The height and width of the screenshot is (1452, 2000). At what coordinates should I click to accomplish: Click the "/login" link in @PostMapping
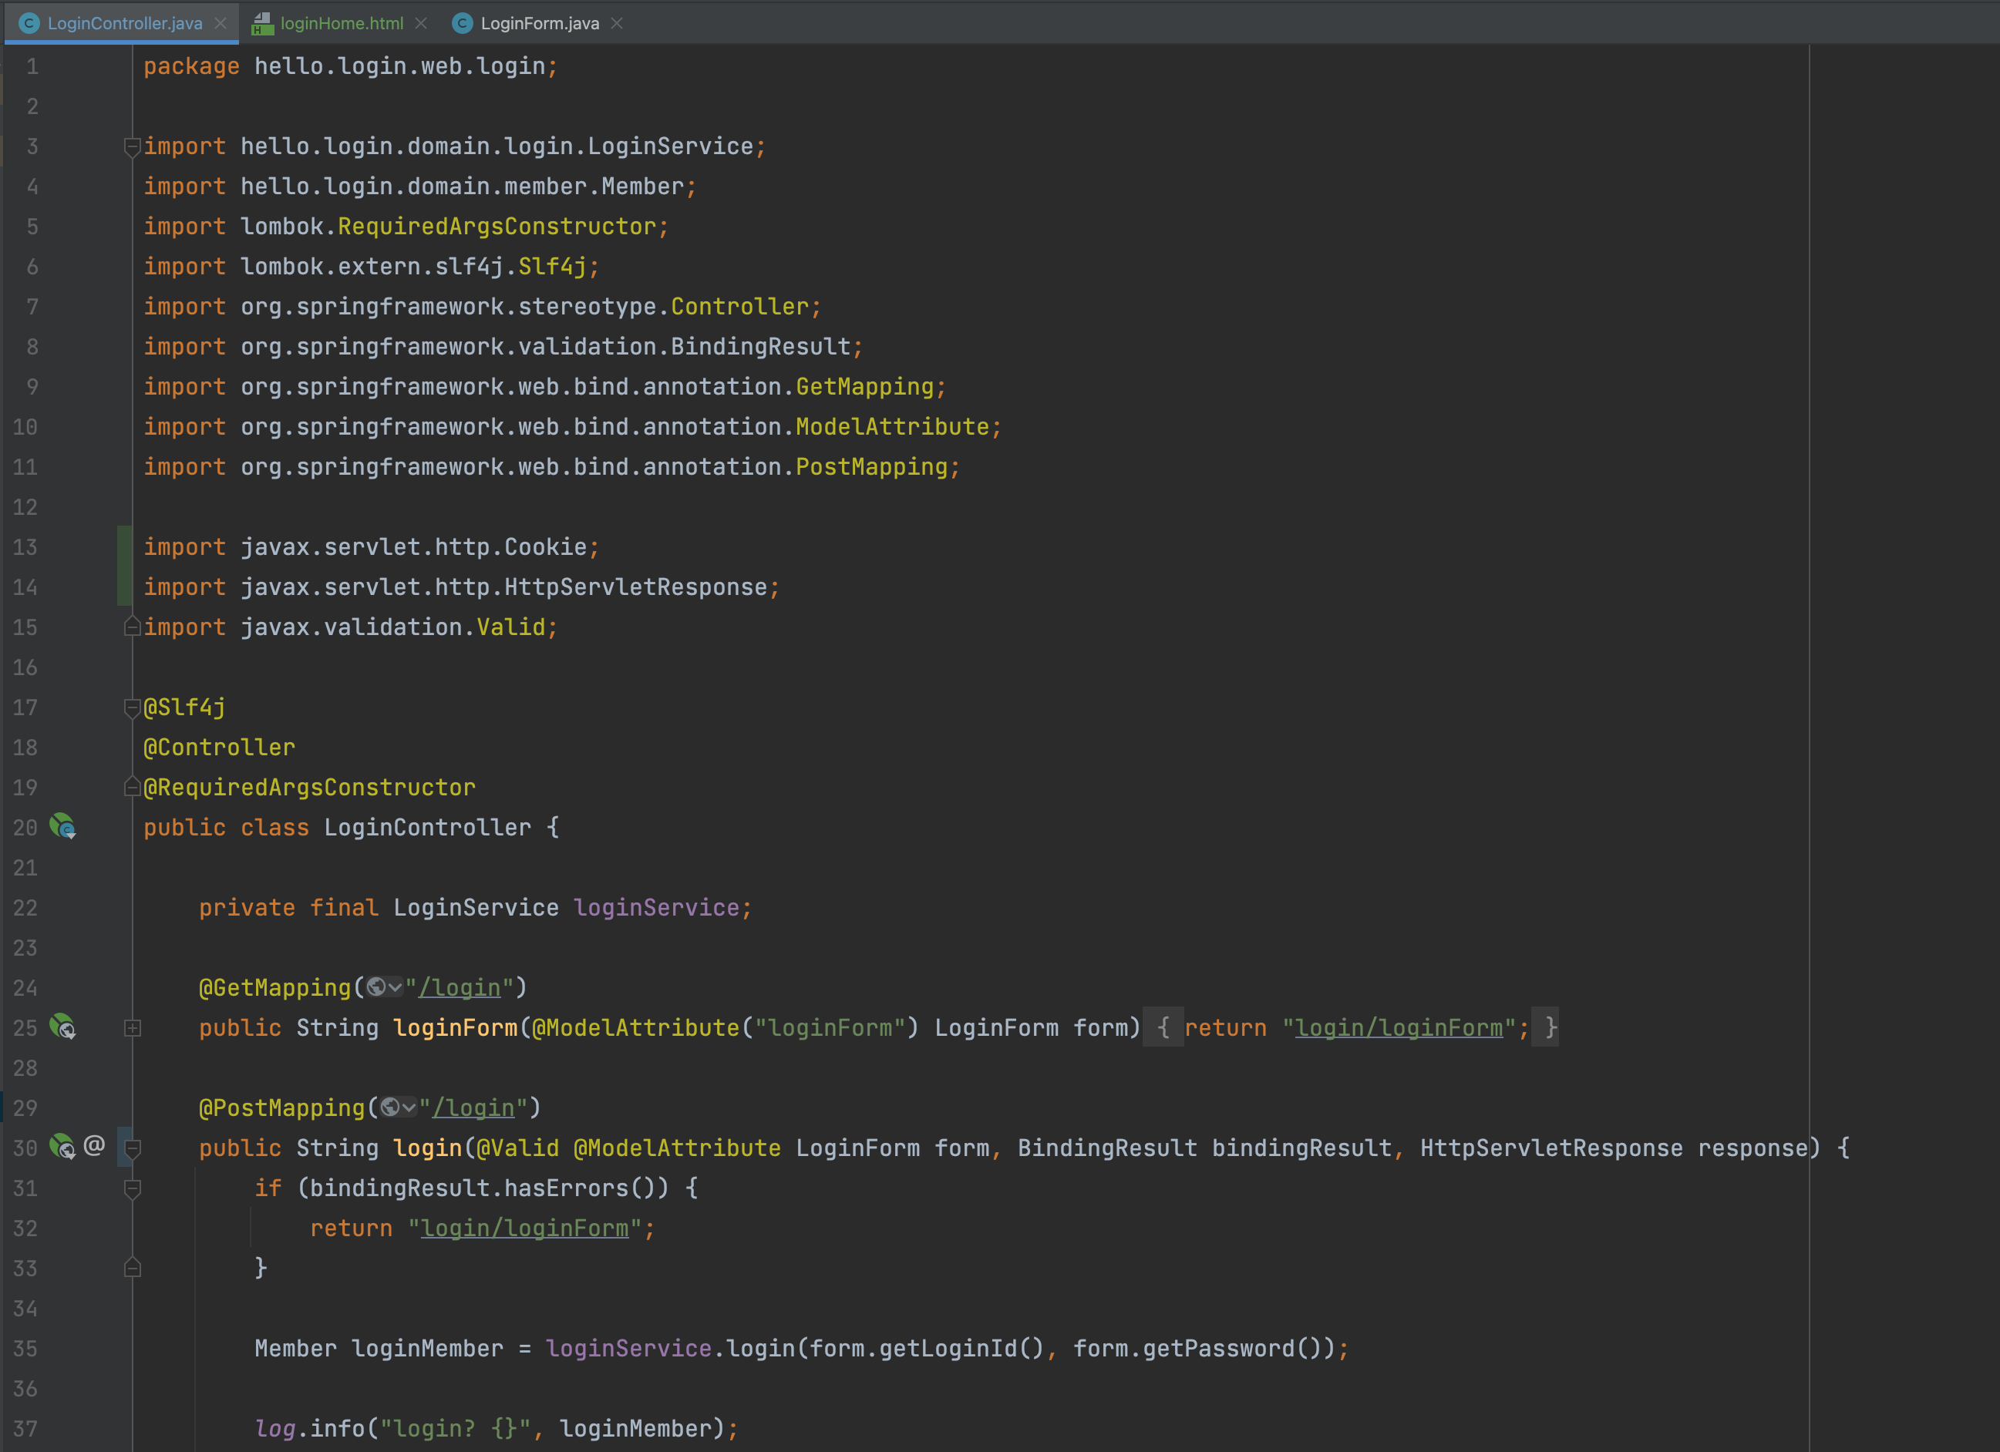(473, 1108)
